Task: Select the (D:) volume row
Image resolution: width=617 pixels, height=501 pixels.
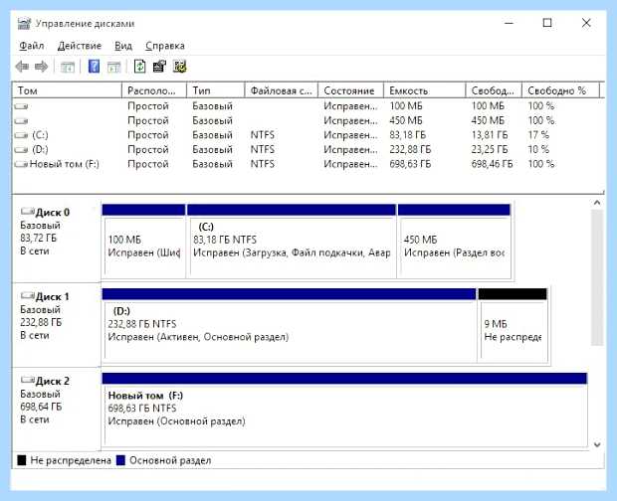Action: [308, 150]
